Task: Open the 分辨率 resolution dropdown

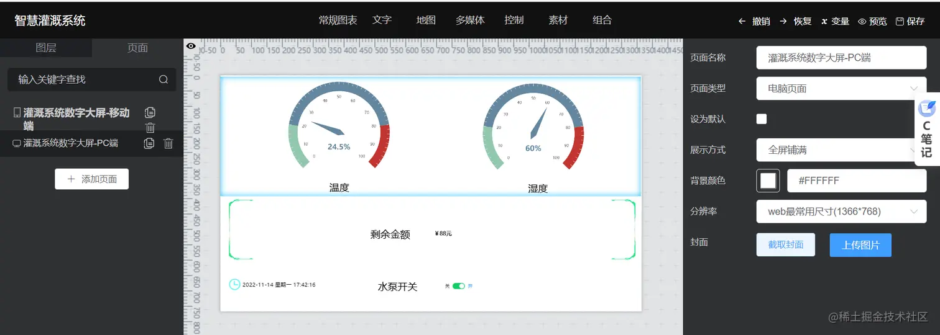Action: click(841, 212)
